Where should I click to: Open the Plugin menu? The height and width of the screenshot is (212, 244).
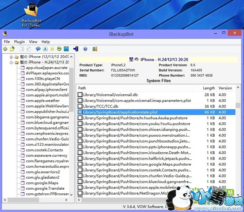point(19,41)
